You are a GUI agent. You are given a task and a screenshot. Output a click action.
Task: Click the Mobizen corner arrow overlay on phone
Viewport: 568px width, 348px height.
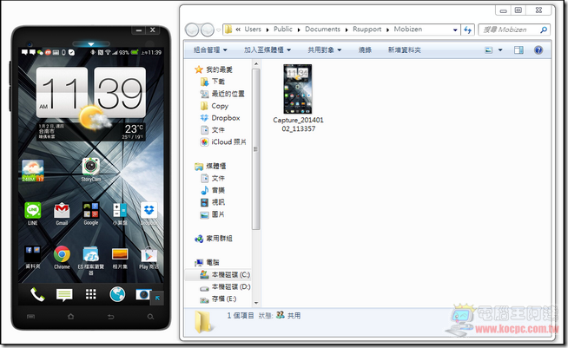157,298
